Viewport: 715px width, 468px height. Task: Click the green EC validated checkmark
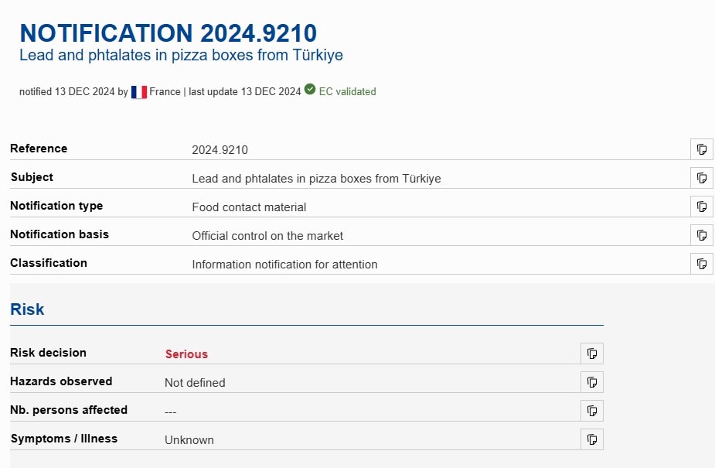coord(310,90)
